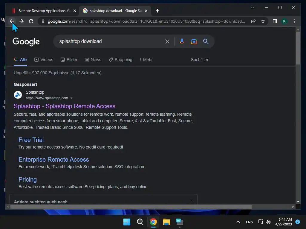
Task: Reload the Google search page
Action: (x=31, y=21)
